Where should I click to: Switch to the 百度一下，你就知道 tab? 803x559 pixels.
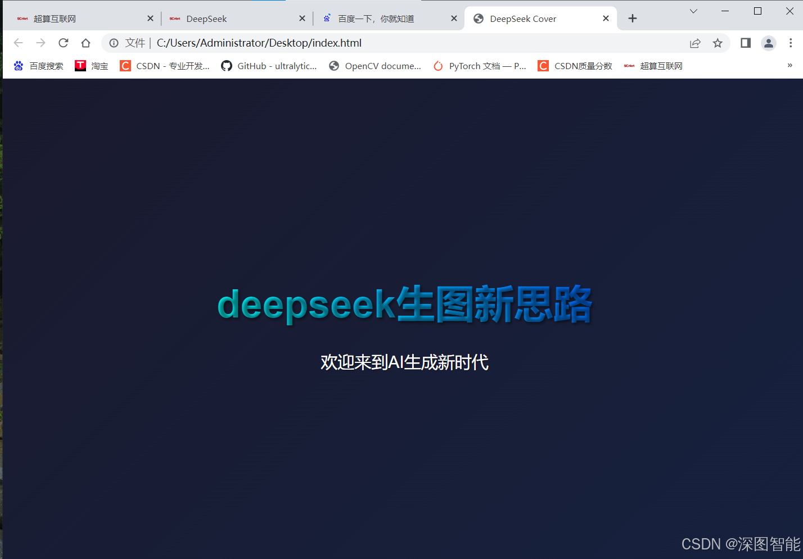tap(388, 19)
